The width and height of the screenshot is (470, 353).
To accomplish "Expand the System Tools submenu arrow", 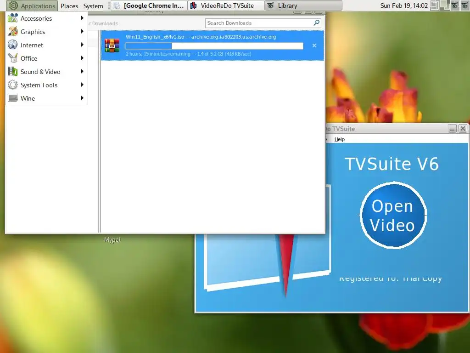I will coord(82,85).
